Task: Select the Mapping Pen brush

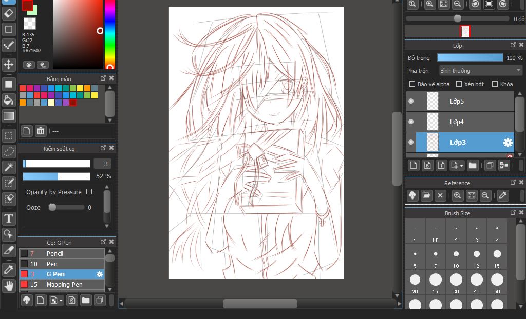Action: [62, 285]
